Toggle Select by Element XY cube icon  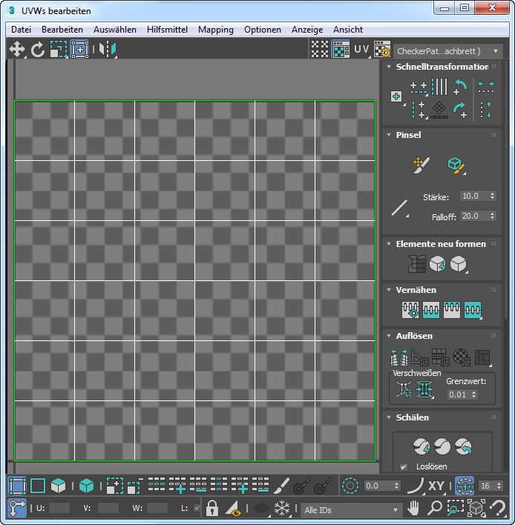click(x=86, y=486)
